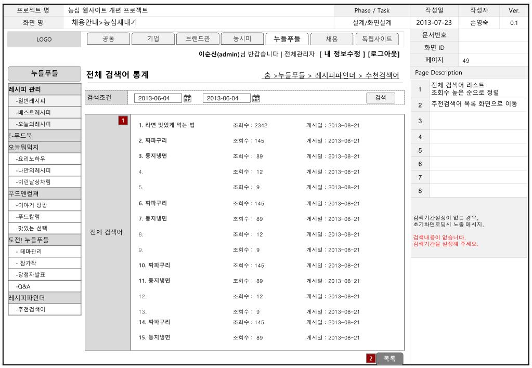Open the start date calendar icon

187,98
